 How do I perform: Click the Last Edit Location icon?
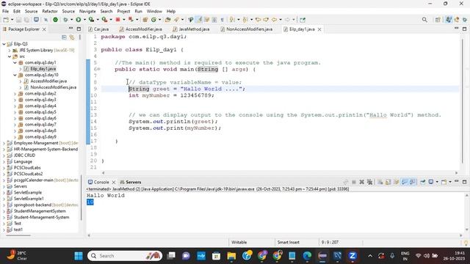(x=258, y=20)
